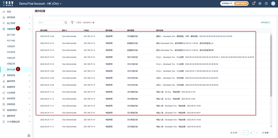Screen dimensions: 278x138
Task: Click the 權限管理 shield icon
Action: 4,116
